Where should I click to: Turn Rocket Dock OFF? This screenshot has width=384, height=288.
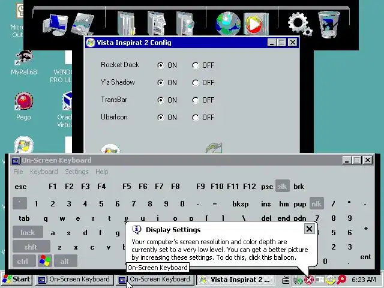[196, 65]
